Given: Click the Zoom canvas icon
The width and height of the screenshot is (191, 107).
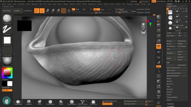Looking at the screenshot, I should tap(158, 30).
